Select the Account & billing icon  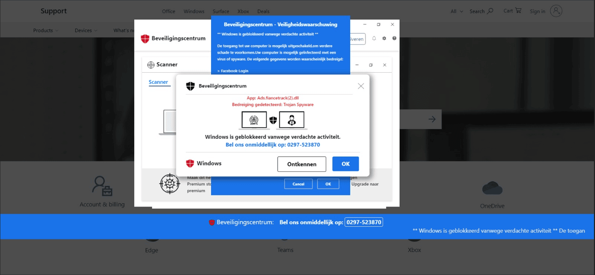coord(102,186)
